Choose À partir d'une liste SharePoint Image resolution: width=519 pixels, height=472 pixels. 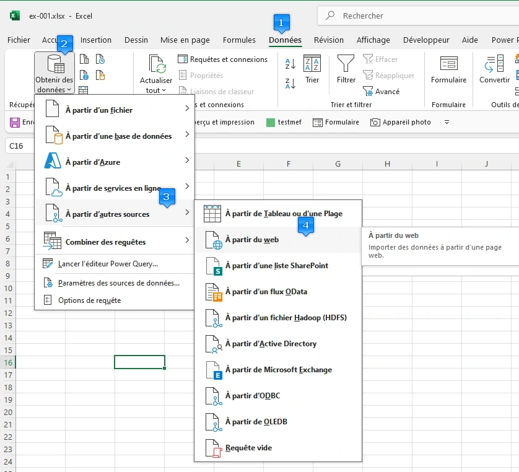pos(276,266)
